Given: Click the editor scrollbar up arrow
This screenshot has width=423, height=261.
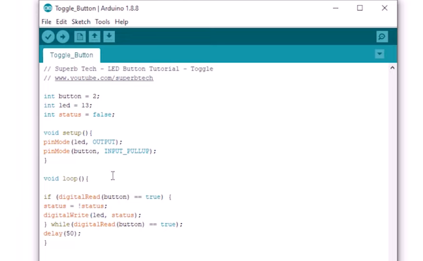Looking at the screenshot, I should (x=393, y=68).
